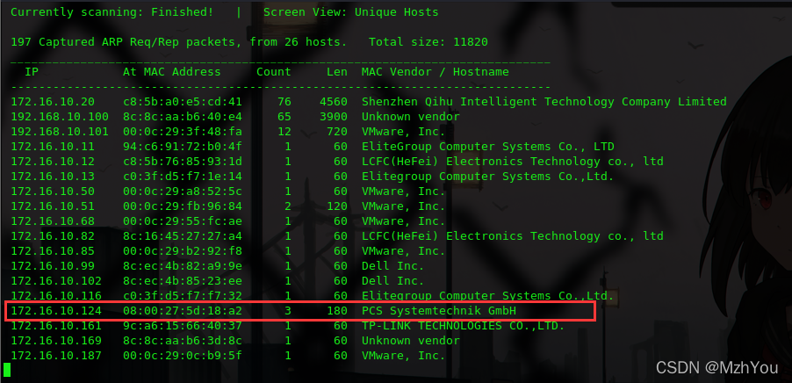Screen dimensions: 792x383
Task: Click the TP-LINK TECHNOLOGIES CO.,LTD. vendor text
Action: tap(464, 326)
